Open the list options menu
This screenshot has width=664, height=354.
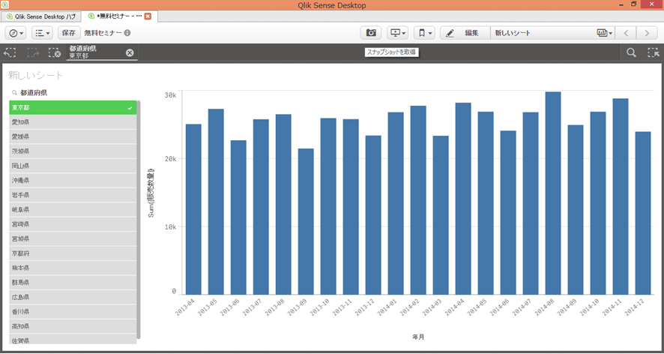click(x=43, y=33)
